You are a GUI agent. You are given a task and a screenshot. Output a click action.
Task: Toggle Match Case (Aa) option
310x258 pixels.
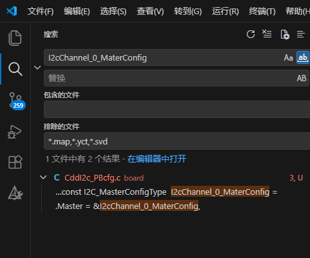point(288,57)
